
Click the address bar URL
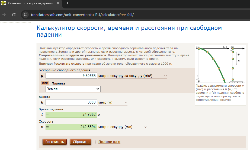tap(82, 15)
